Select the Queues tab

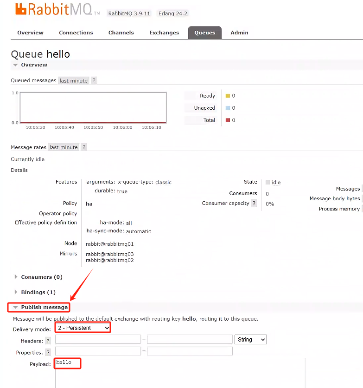pyautogui.click(x=205, y=33)
